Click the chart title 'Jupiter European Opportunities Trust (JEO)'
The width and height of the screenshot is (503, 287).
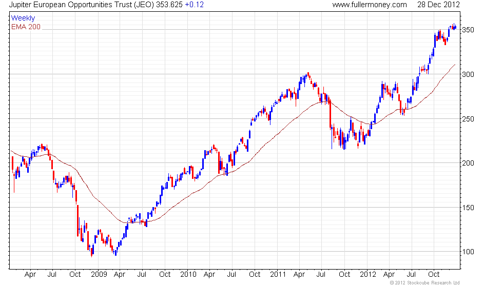(82, 5)
